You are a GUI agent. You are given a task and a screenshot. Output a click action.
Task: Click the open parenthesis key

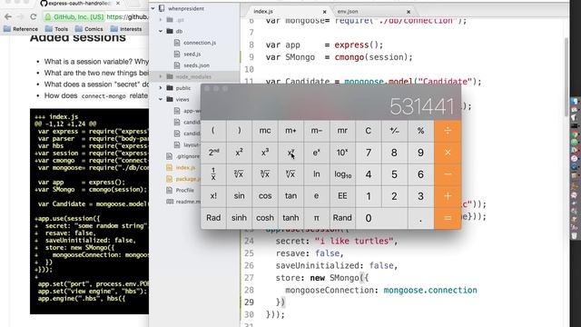(213, 131)
